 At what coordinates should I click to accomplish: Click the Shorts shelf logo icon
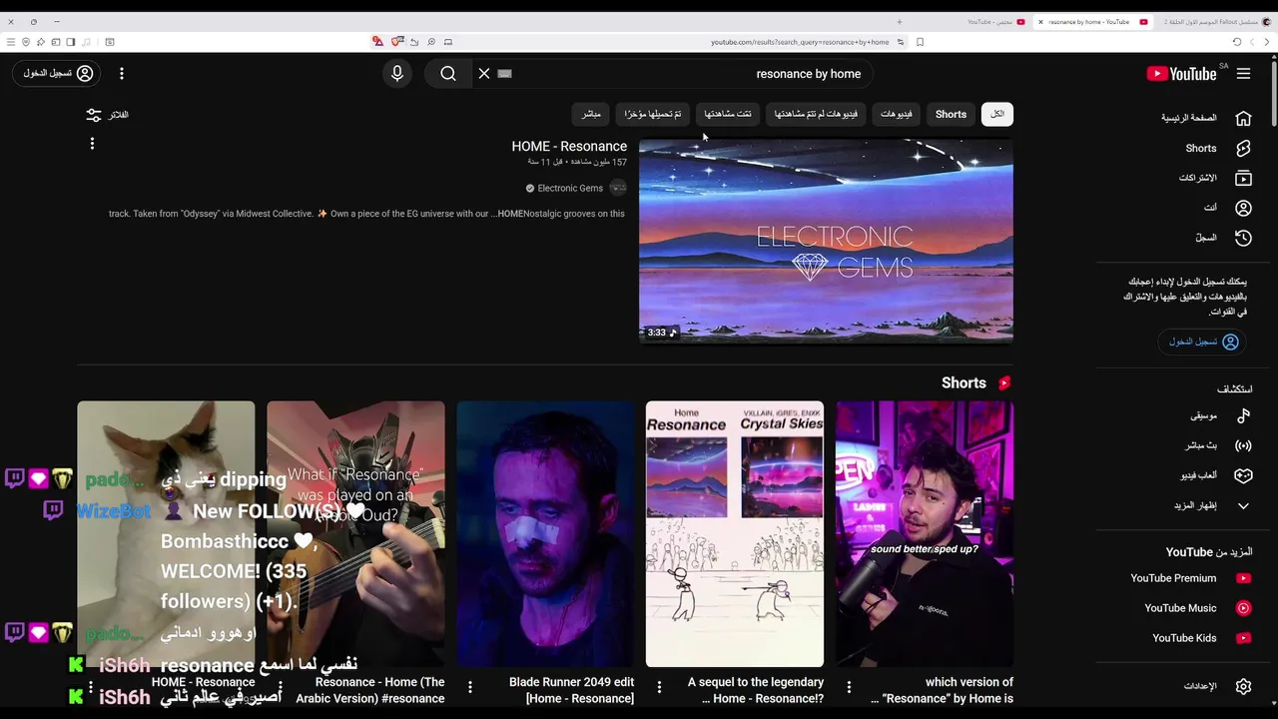[x=1004, y=382]
